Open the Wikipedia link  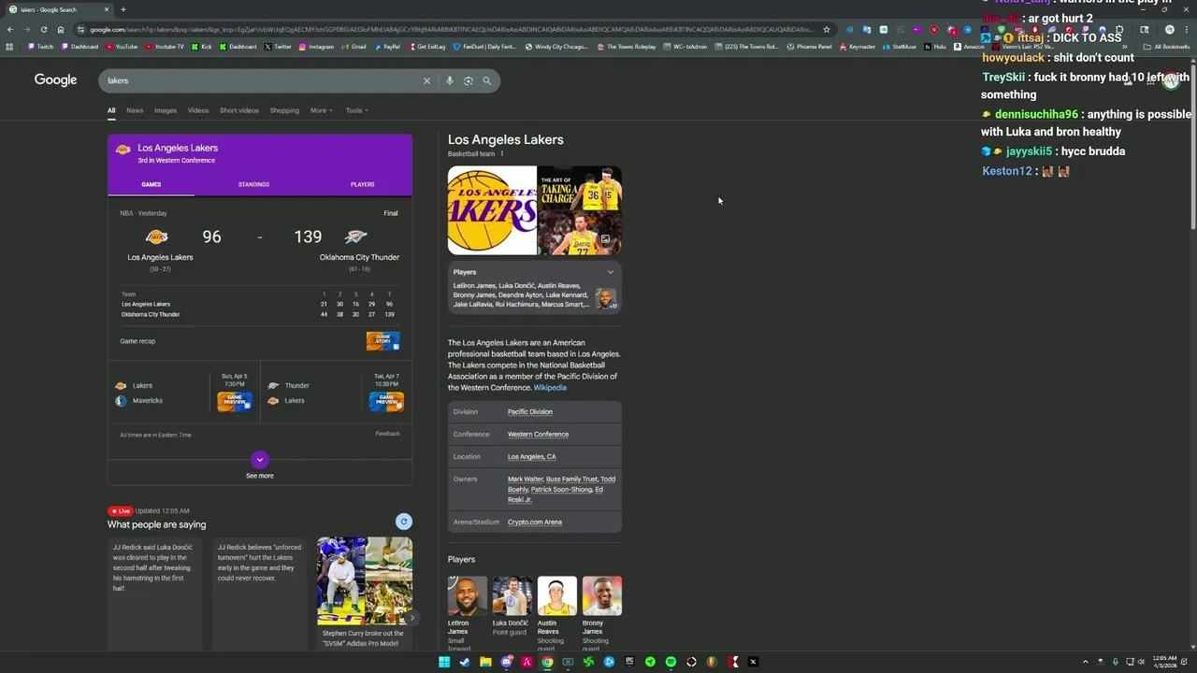click(550, 388)
